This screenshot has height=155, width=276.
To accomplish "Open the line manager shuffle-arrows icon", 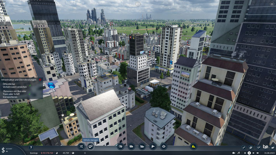I will [81, 146].
